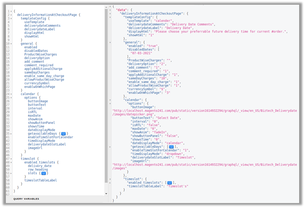Collapse the deliveryInformationAtCheckoutPage block in query editor
Image resolution: width=305 pixels, height=208 pixels.
tap(11, 15)
